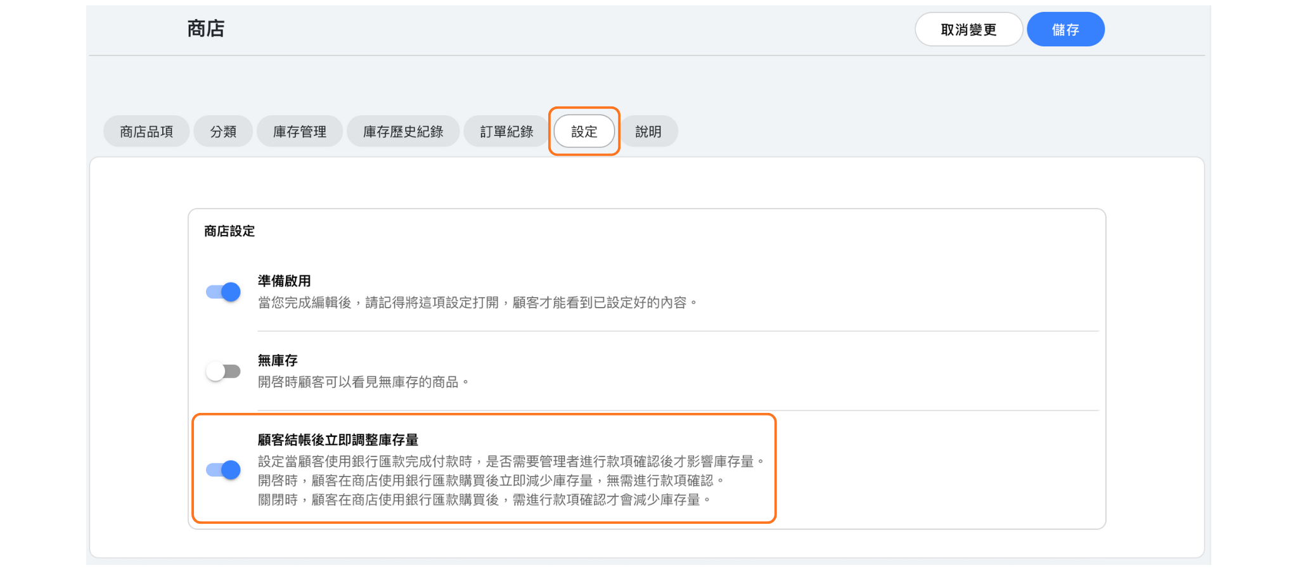Click the 準備啟用 setting label

tap(284, 281)
